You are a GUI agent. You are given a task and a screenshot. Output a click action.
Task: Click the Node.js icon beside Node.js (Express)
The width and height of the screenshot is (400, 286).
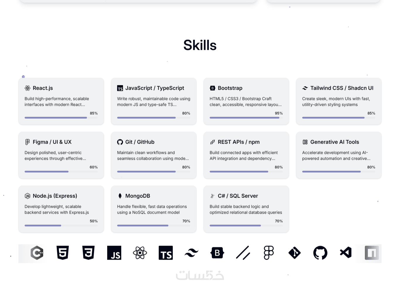[x=28, y=196]
